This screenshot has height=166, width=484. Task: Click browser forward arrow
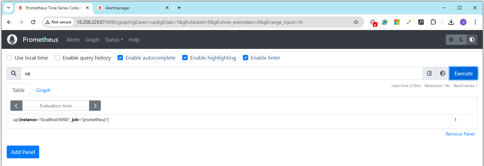coord(21,22)
